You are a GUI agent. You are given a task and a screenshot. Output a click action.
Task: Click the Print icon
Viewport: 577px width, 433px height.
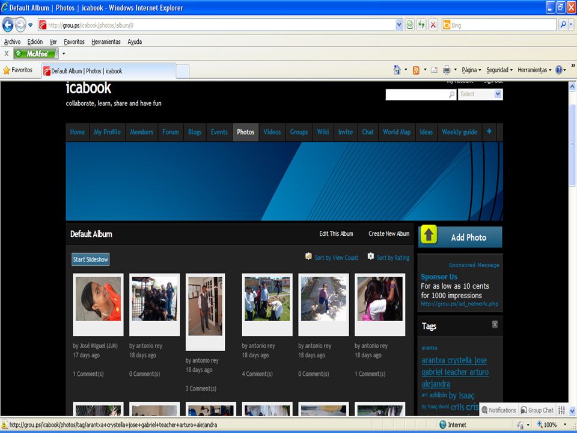(x=447, y=70)
